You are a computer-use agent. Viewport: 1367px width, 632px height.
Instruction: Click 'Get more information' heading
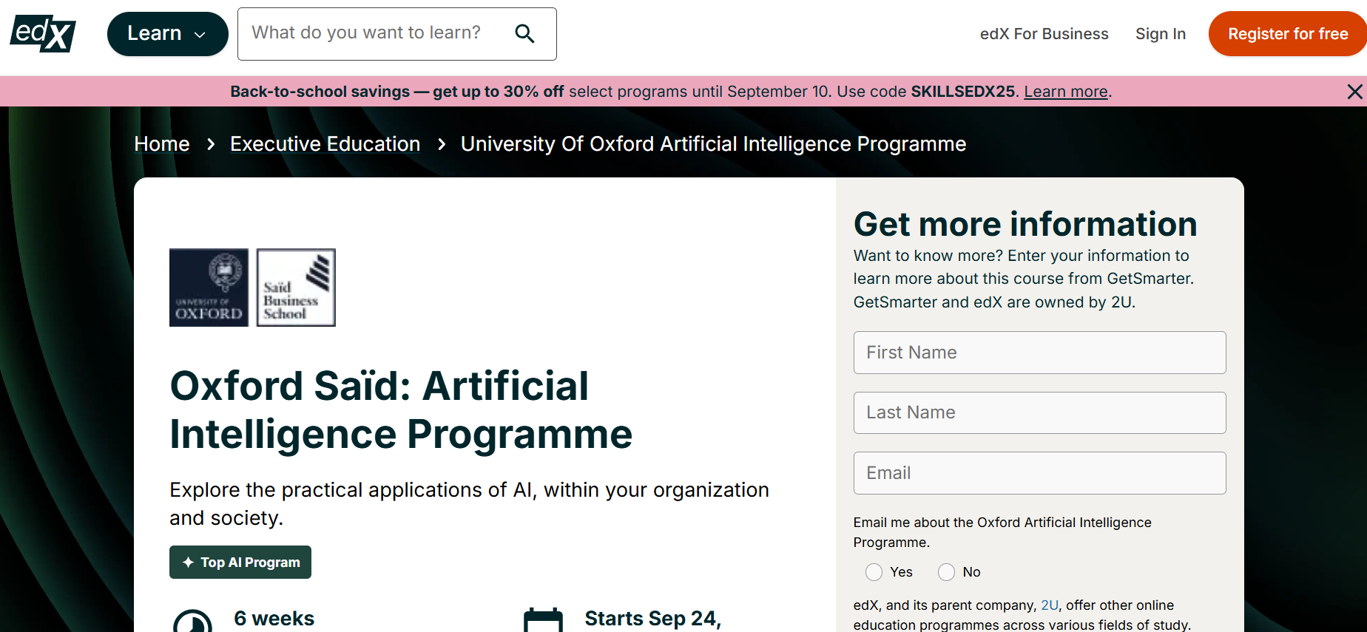click(1025, 224)
